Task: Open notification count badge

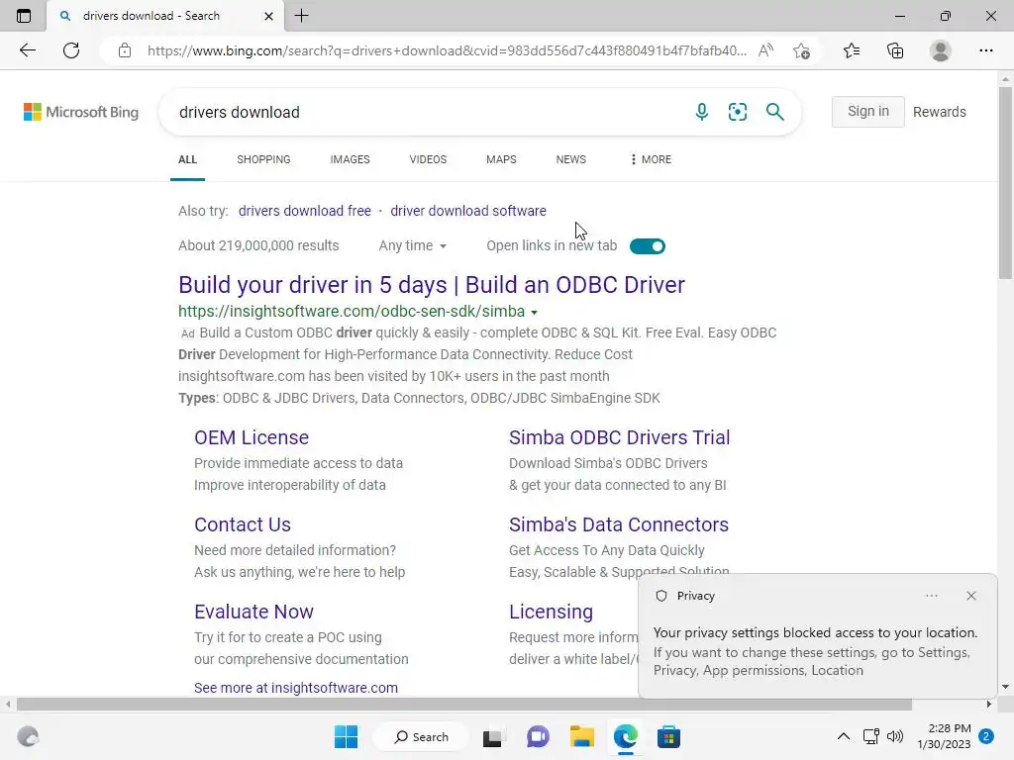Action: point(985,735)
